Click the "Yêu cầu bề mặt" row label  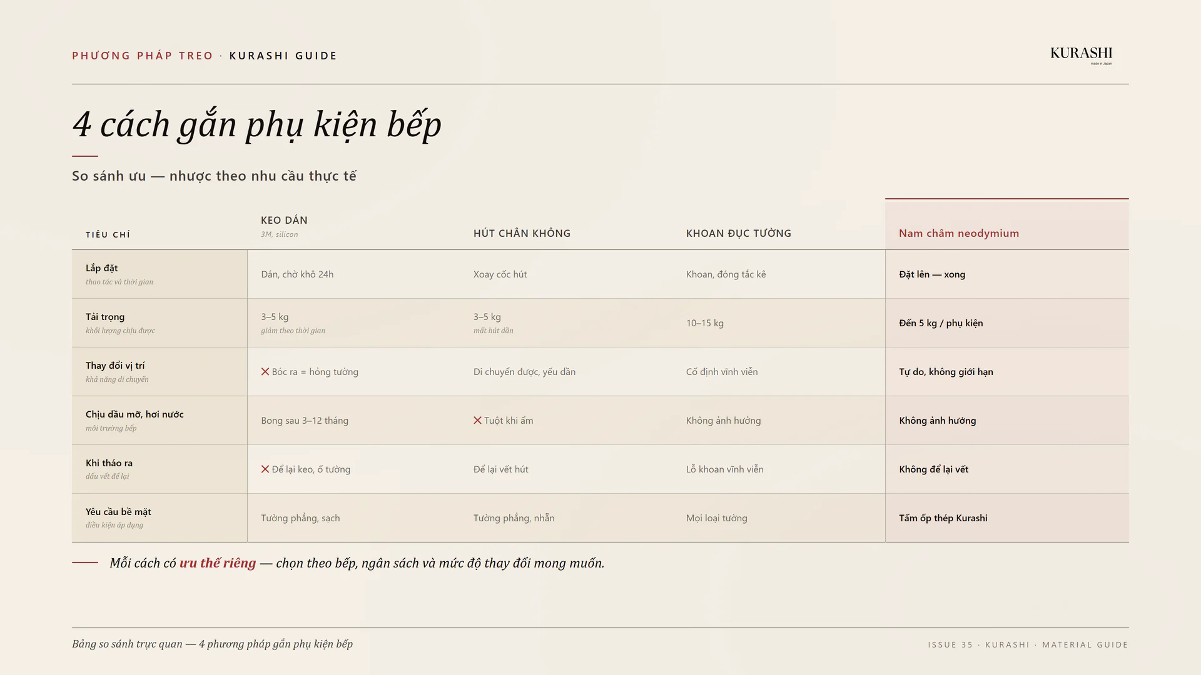coord(118,512)
